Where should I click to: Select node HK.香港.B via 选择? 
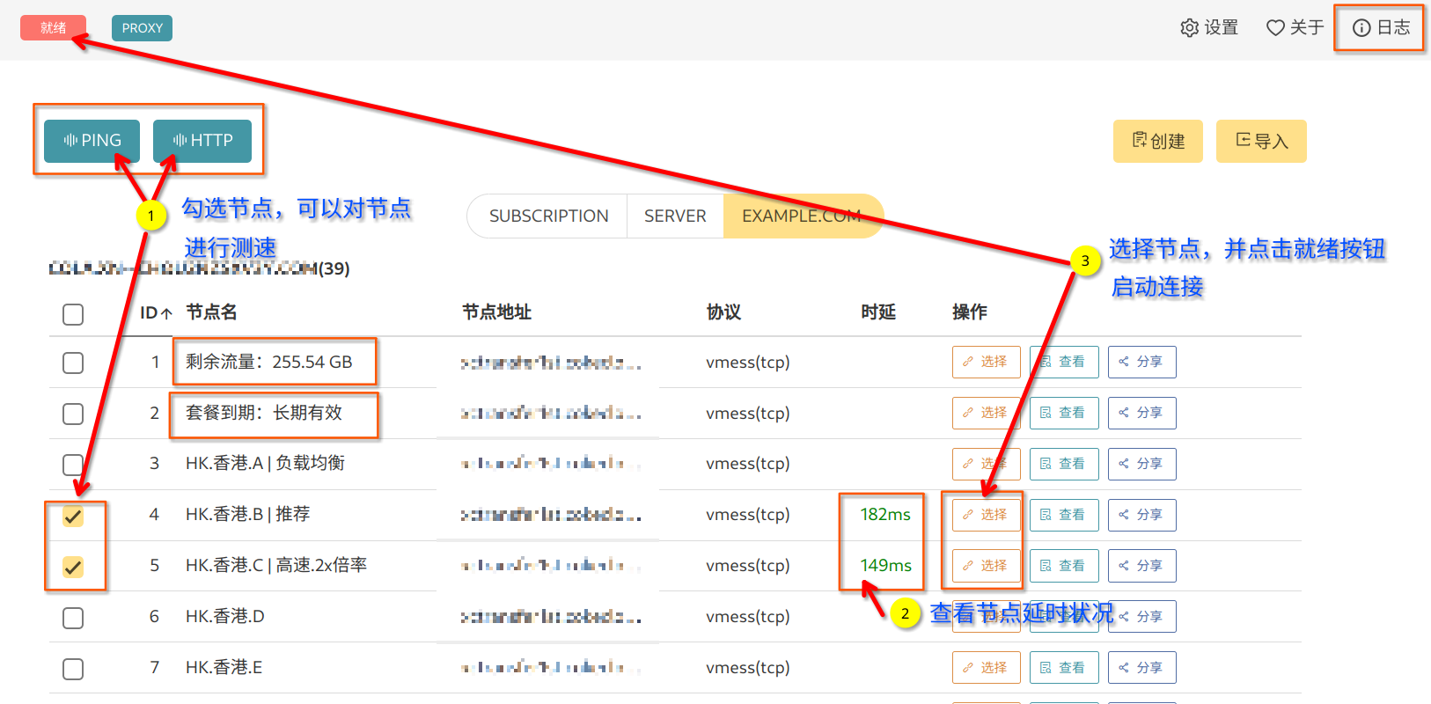(986, 515)
